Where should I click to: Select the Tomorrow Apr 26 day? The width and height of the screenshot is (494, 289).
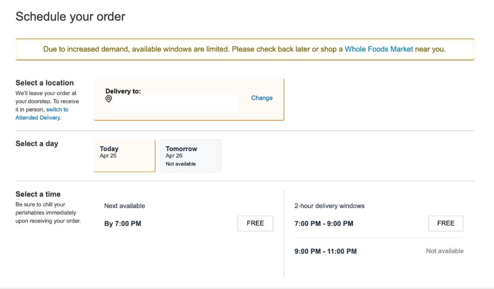coord(190,156)
